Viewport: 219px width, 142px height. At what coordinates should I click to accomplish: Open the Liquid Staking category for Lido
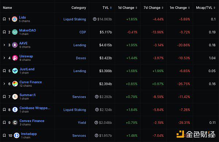point(74,19)
